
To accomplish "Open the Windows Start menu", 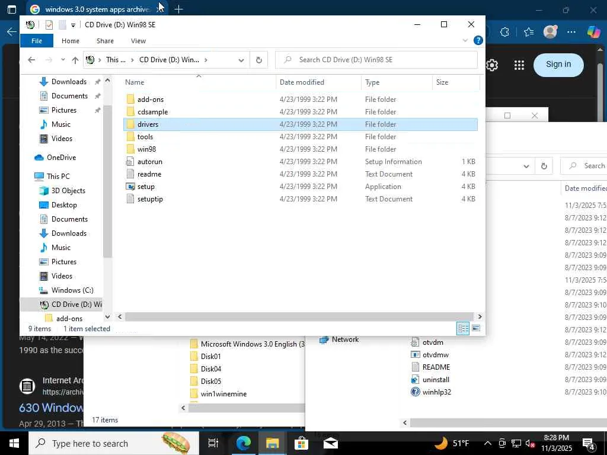I will pyautogui.click(x=14, y=443).
